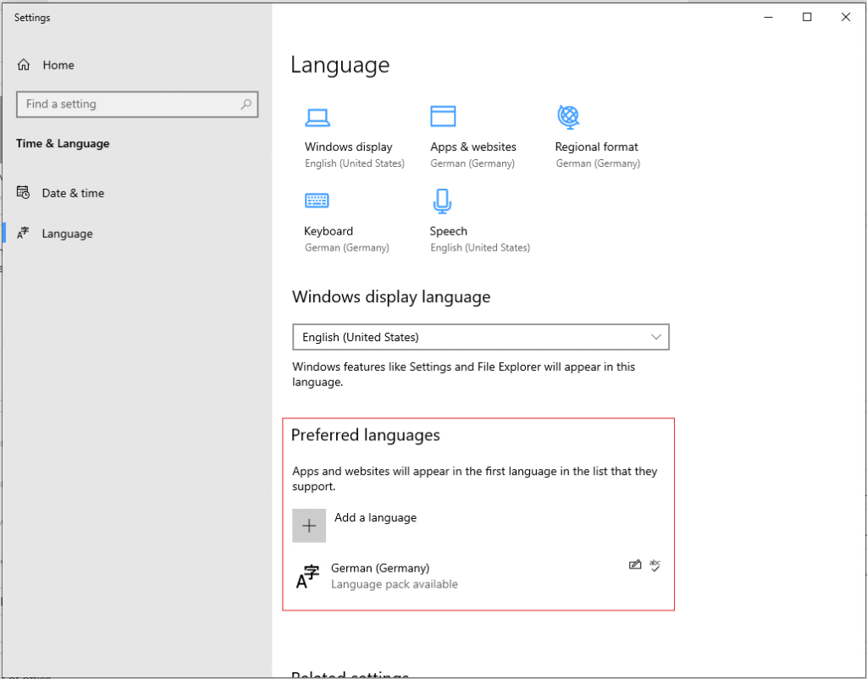
Task: Click the Find a setting search box
Action: tap(127, 104)
